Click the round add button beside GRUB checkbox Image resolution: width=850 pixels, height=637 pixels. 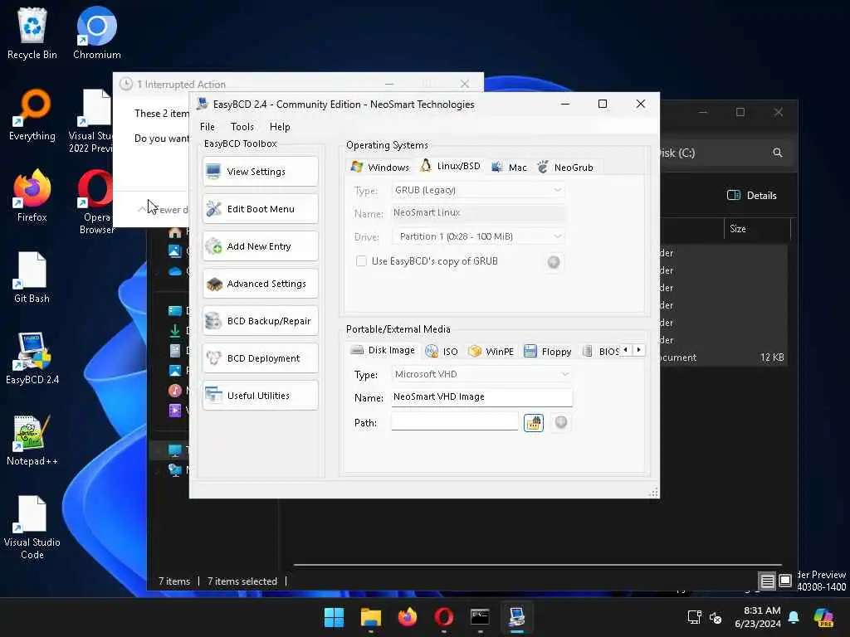pyautogui.click(x=554, y=262)
